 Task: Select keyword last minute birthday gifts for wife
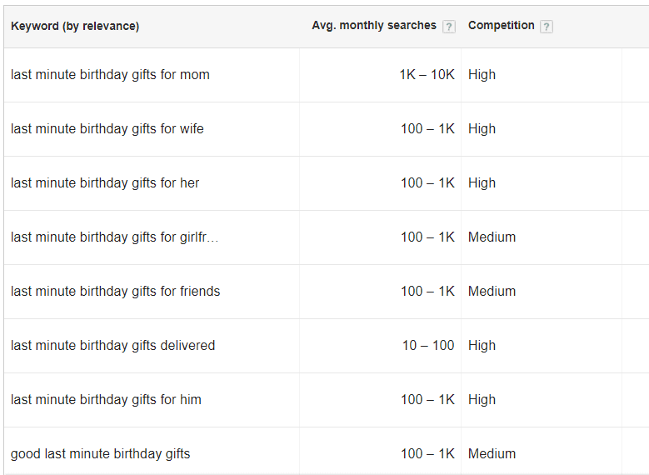coord(107,129)
